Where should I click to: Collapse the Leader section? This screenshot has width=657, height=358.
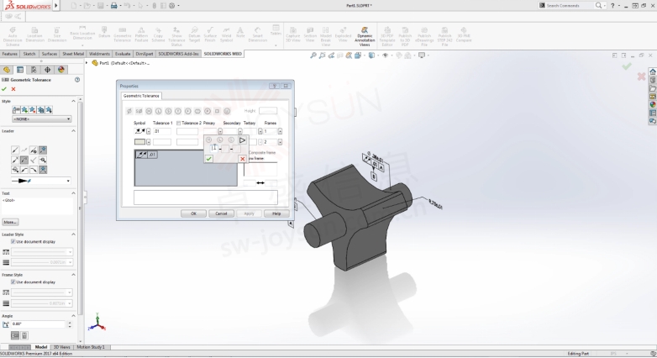(73, 131)
